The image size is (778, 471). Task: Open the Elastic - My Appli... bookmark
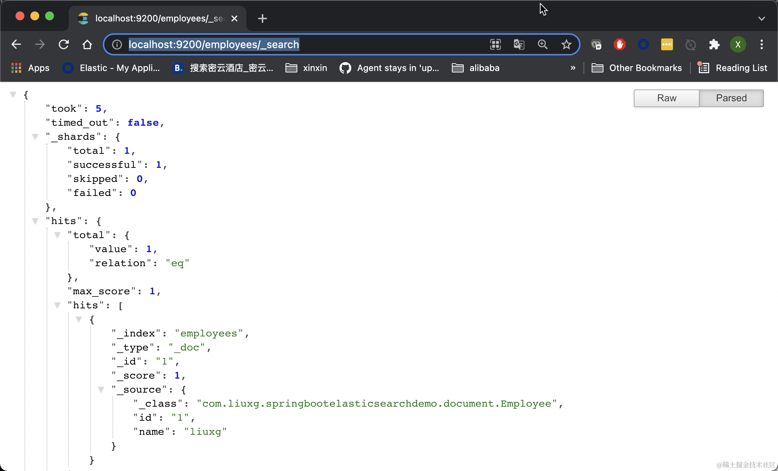pyautogui.click(x=112, y=68)
